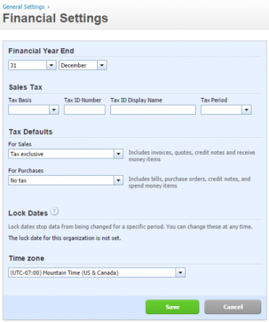Click the green Save button
This screenshot has width=269, height=322.
[173, 307]
